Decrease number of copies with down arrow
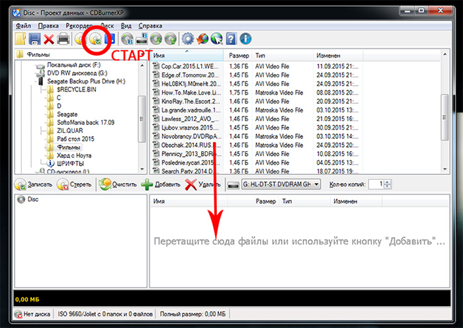The image size is (463, 328). pyautogui.click(x=388, y=186)
